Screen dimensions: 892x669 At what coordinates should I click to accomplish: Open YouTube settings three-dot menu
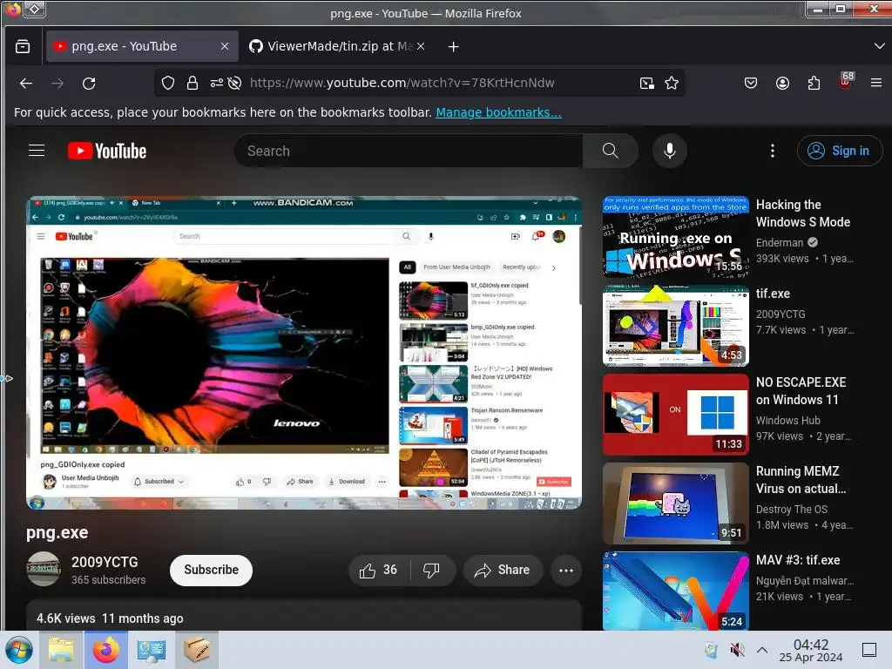click(x=772, y=151)
